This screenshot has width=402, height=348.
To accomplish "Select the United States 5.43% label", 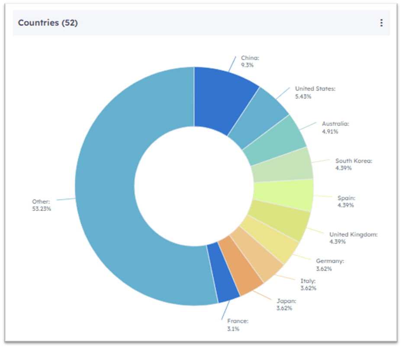I will 314,93.
